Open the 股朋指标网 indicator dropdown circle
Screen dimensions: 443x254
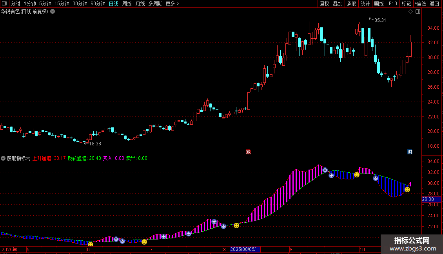click(x=3, y=158)
